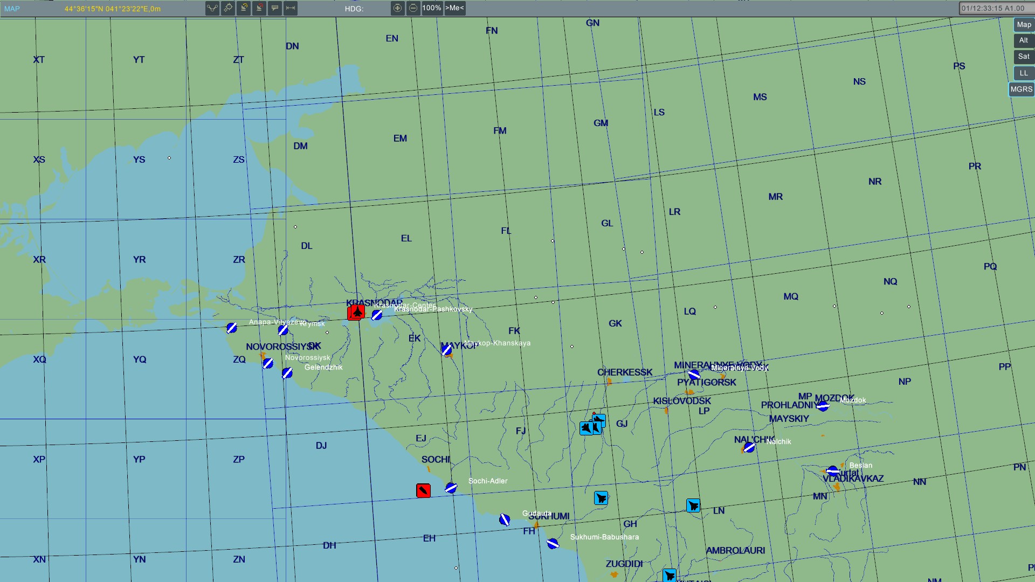Switch to the Map view mode
The width and height of the screenshot is (1035, 582).
pyautogui.click(x=1024, y=25)
